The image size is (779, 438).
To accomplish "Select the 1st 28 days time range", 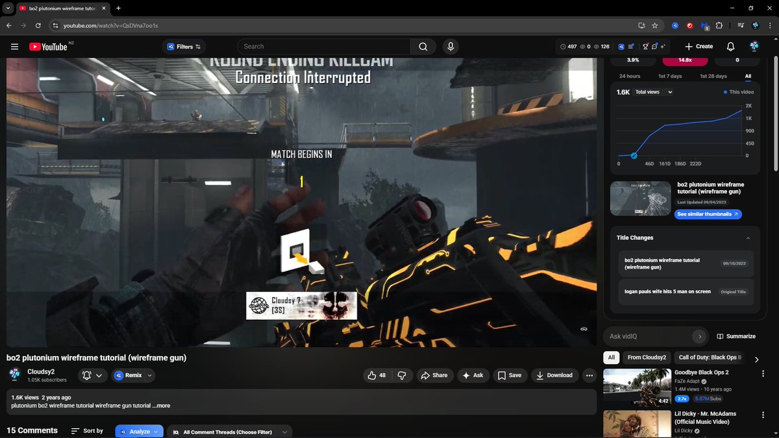I will click(713, 77).
